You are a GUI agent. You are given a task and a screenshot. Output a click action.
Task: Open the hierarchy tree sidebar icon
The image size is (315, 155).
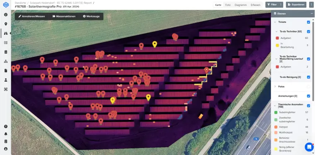(x=6, y=61)
